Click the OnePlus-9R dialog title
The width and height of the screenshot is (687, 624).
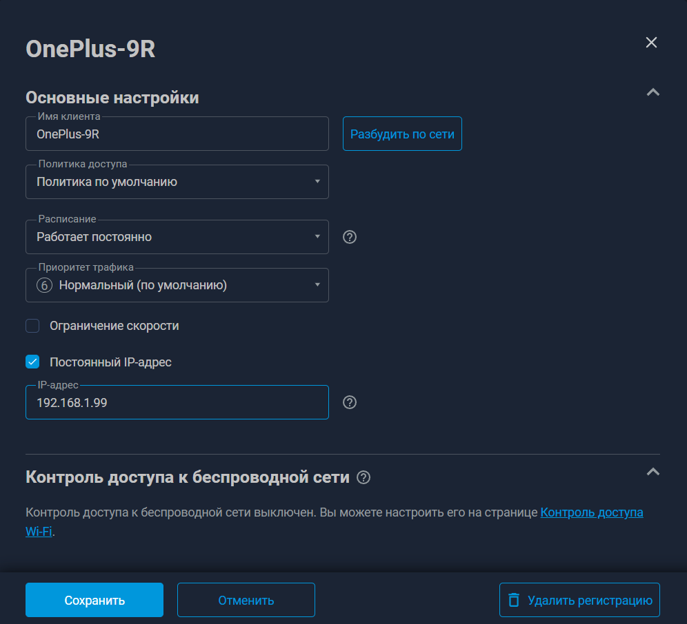pyautogui.click(x=90, y=49)
